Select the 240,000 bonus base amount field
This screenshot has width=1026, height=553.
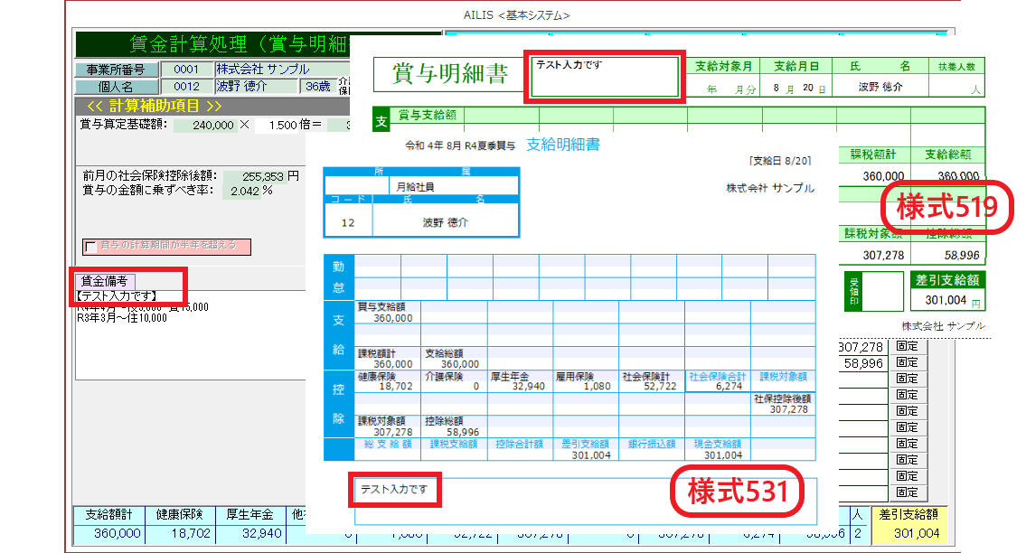(208, 126)
